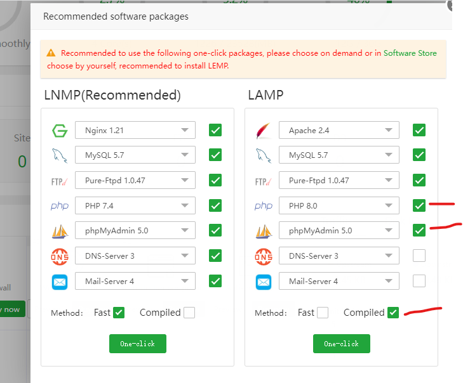Enable the LAMP DNS-Server 3 checkbox
The width and height of the screenshot is (463, 383).
tap(419, 256)
